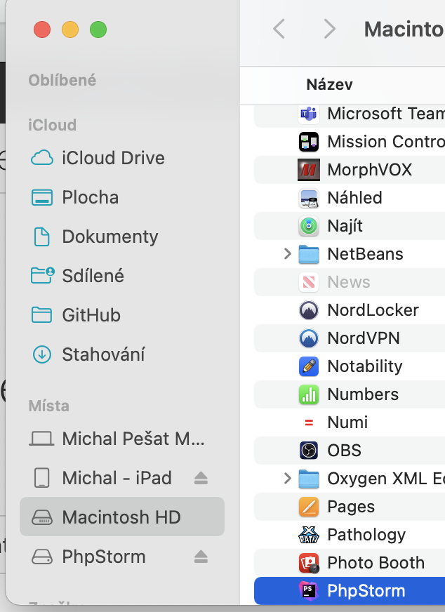
Task: Select the Photo Booth app icon
Action: (x=309, y=563)
